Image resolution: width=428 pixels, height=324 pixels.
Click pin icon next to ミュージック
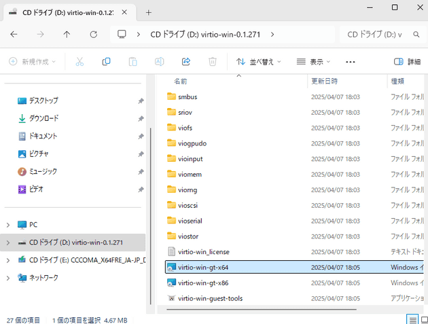141,172
